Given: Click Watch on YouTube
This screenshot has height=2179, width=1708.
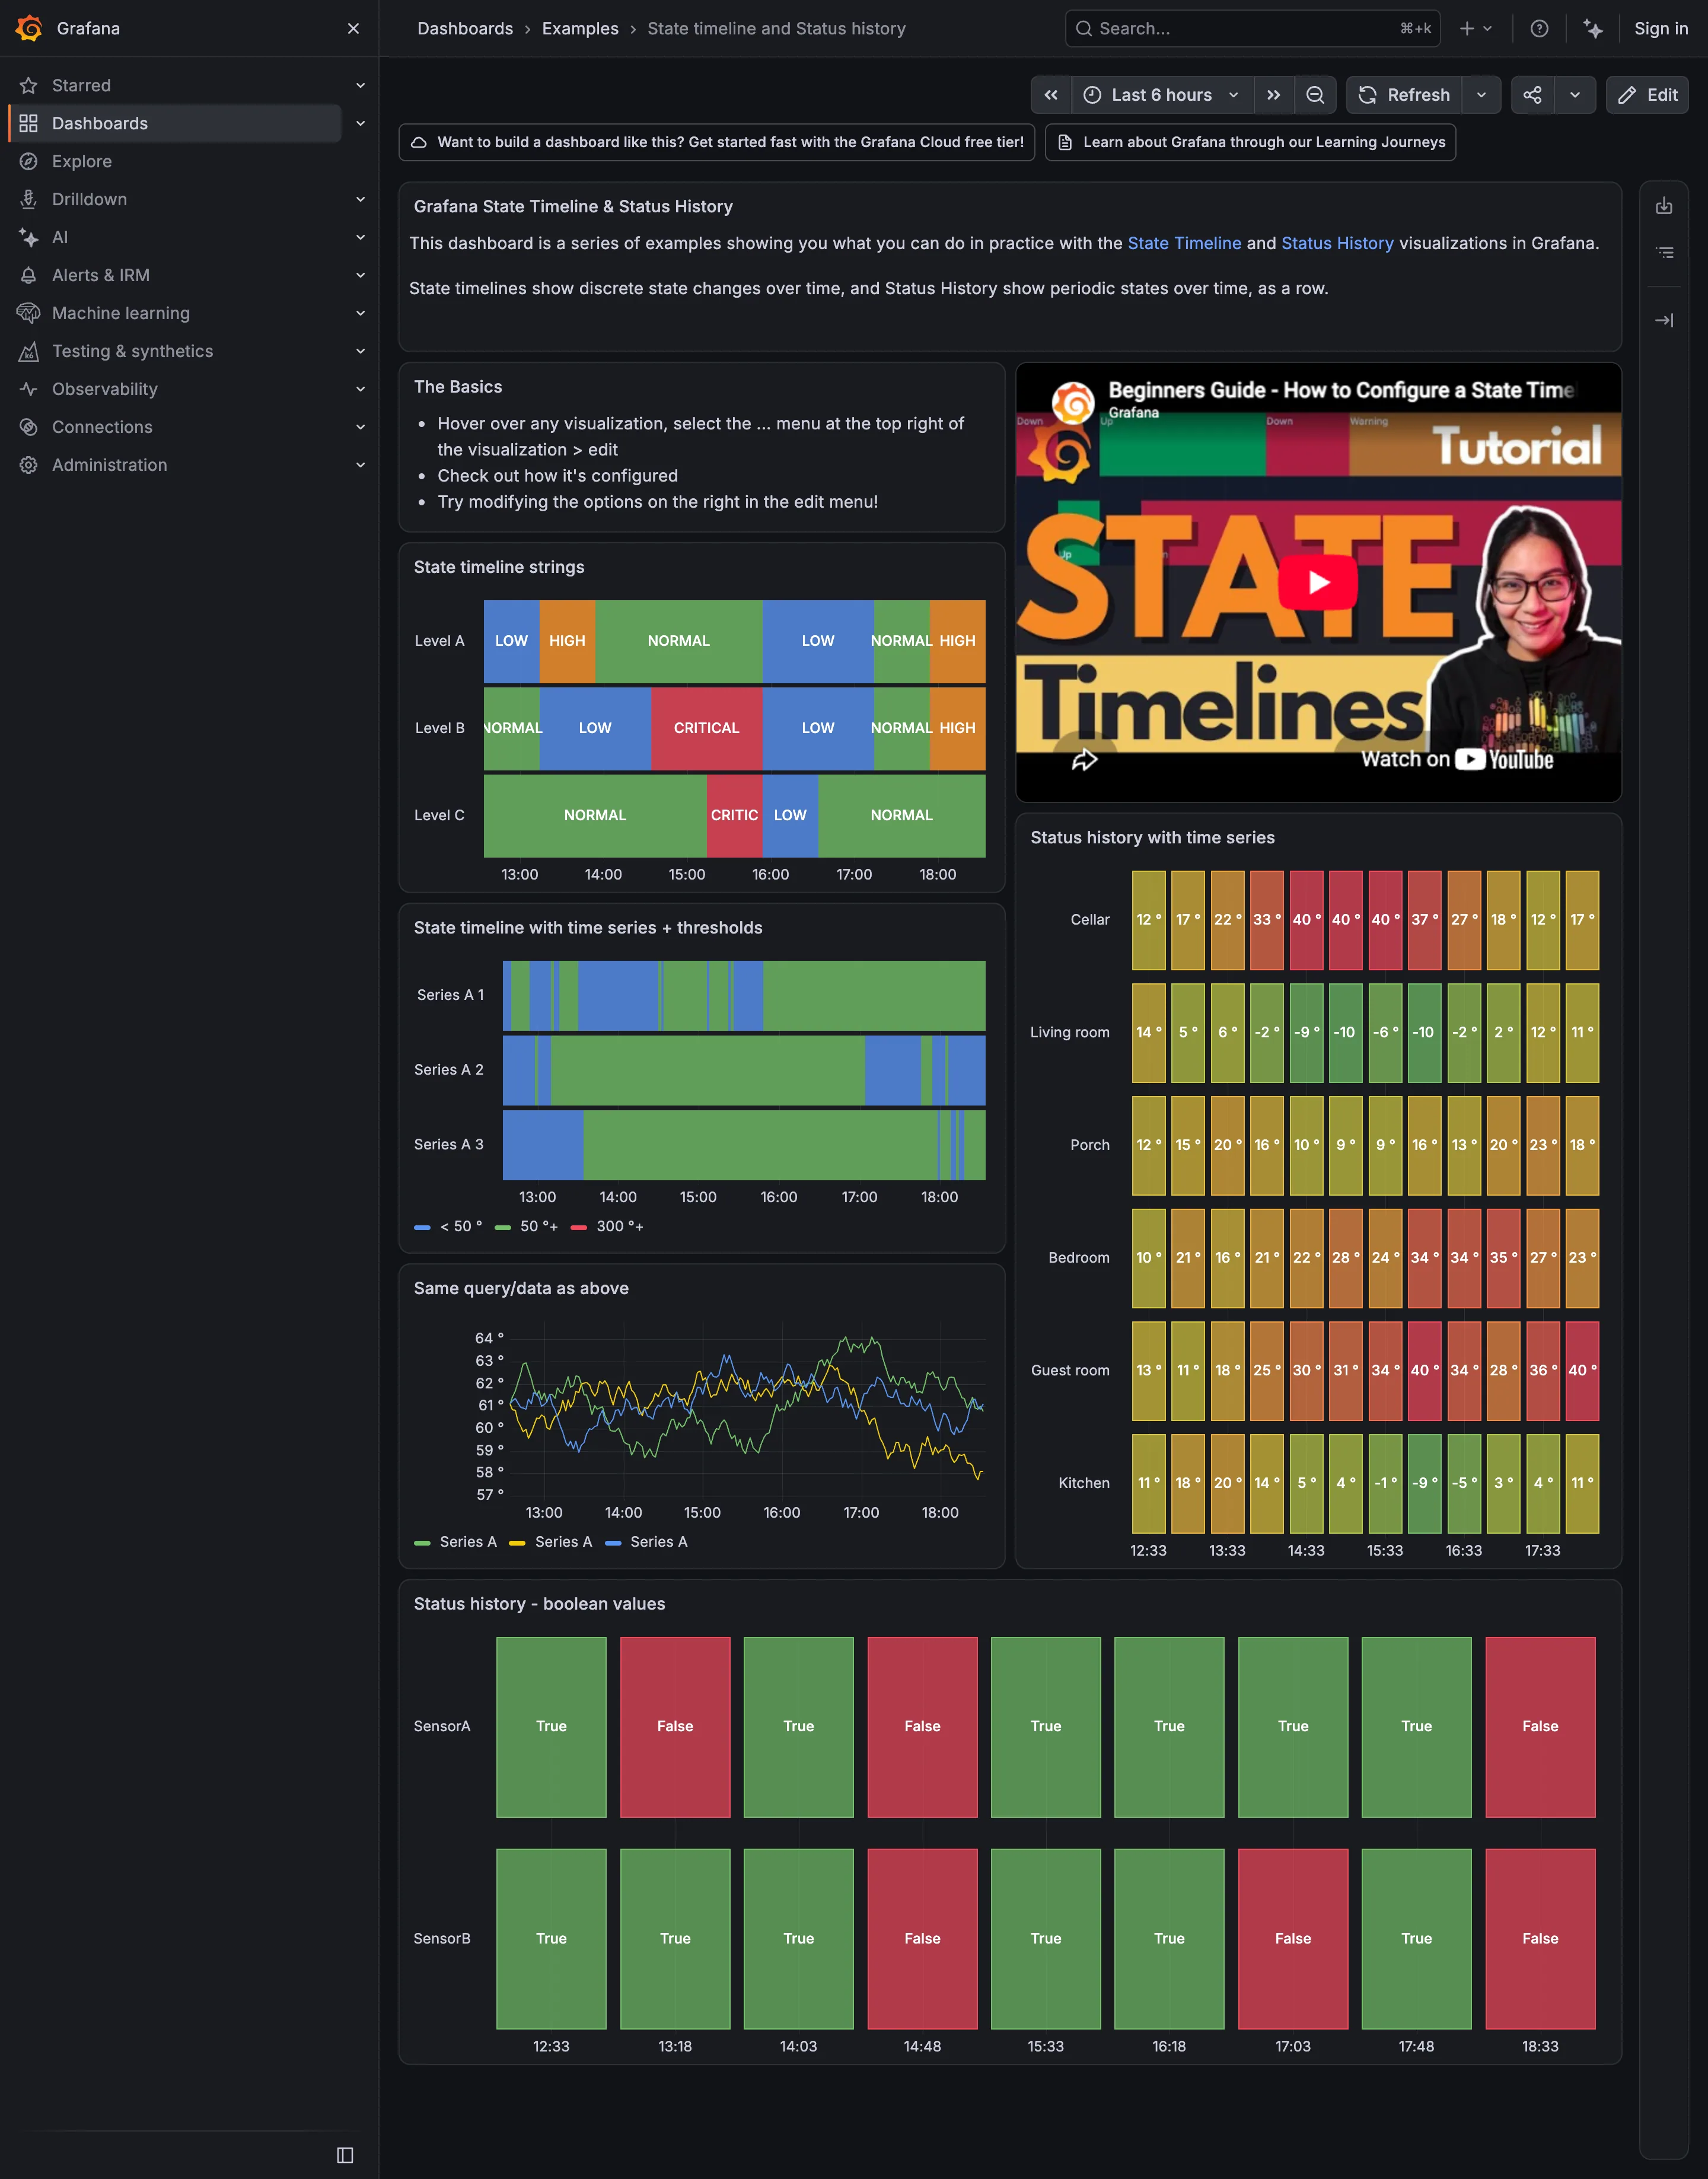Looking at the screenshot, I should click(1457, 760).
